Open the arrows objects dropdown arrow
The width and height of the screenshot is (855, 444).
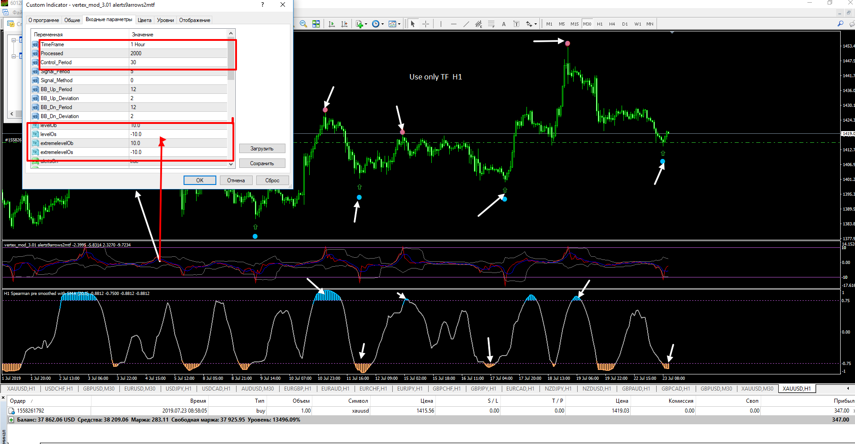coord(536,24)
